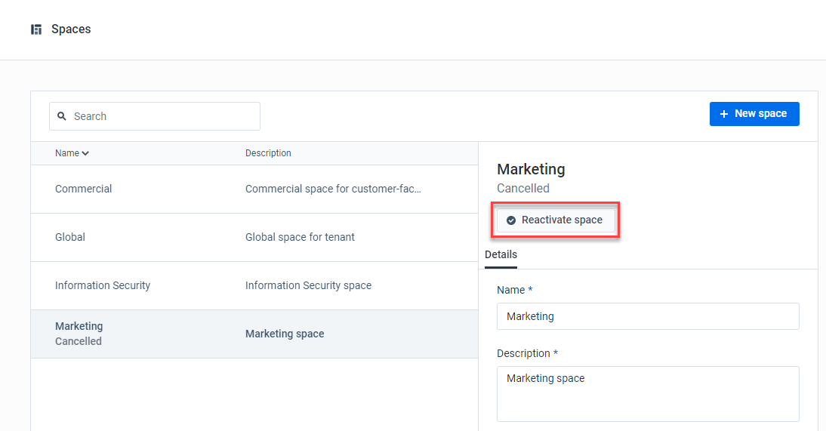The height and width of the screenshot is (431, 826).
Task: Click the checkmark icon on Reactivate space
Action: point(511,220)
